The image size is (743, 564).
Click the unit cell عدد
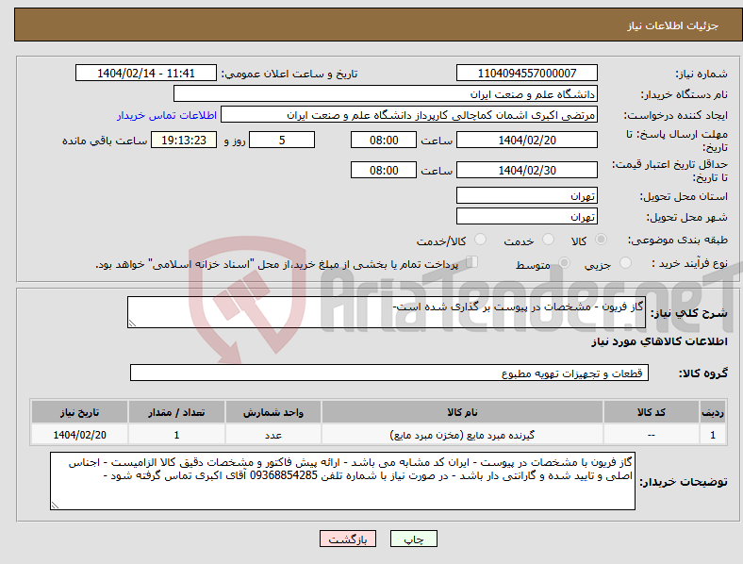point(273,435)
